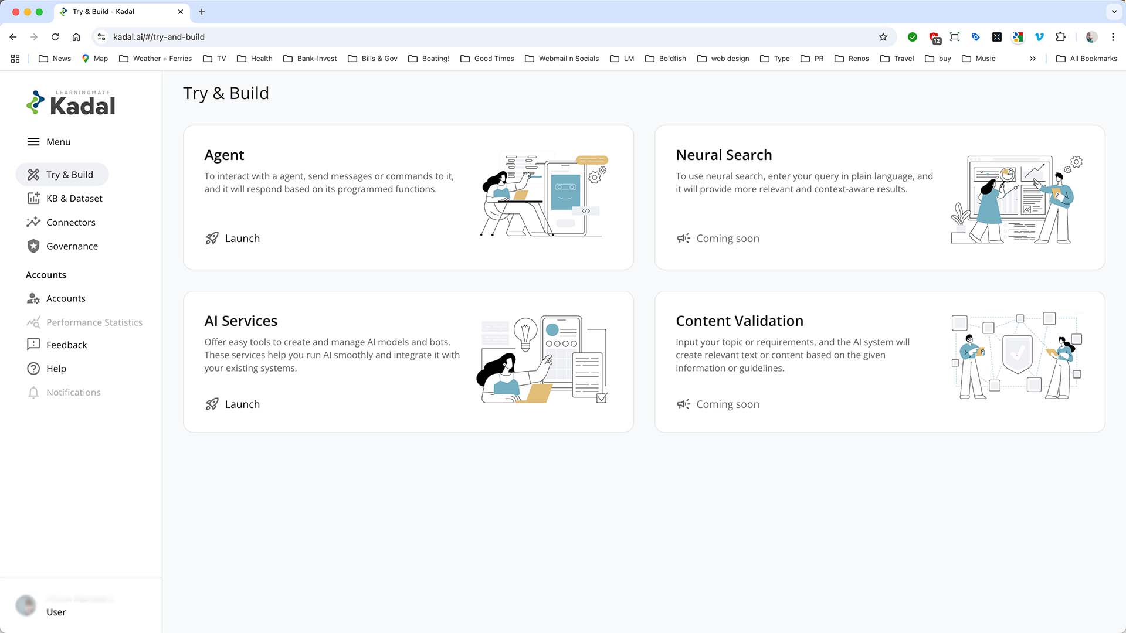1126x633 pixels.
Task: Click the Kadal logo in the sidebar
Action: [71, 103]
